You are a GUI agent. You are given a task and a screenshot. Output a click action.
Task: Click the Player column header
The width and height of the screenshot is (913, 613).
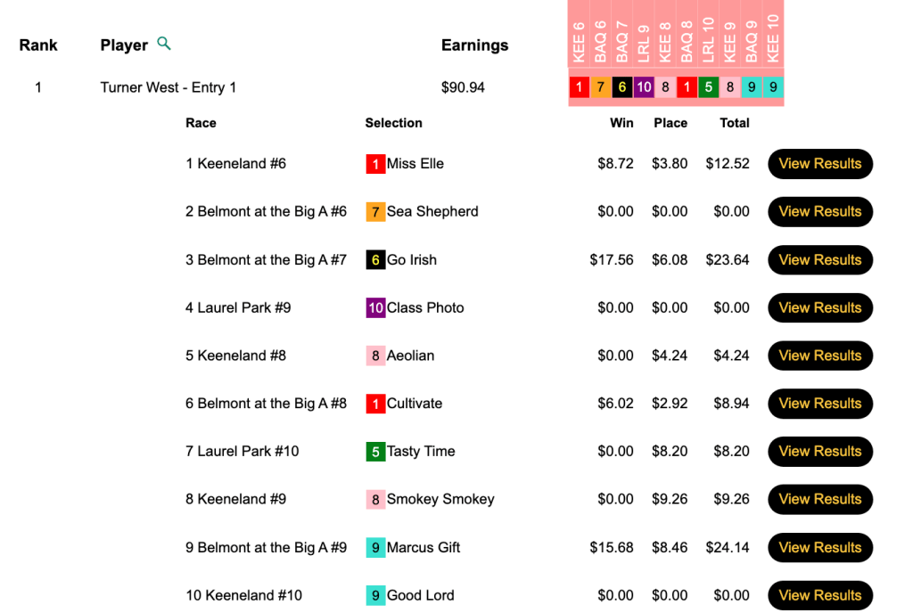pos(124,45)
